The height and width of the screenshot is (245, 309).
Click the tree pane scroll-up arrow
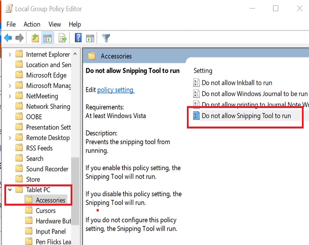(75, 54)
